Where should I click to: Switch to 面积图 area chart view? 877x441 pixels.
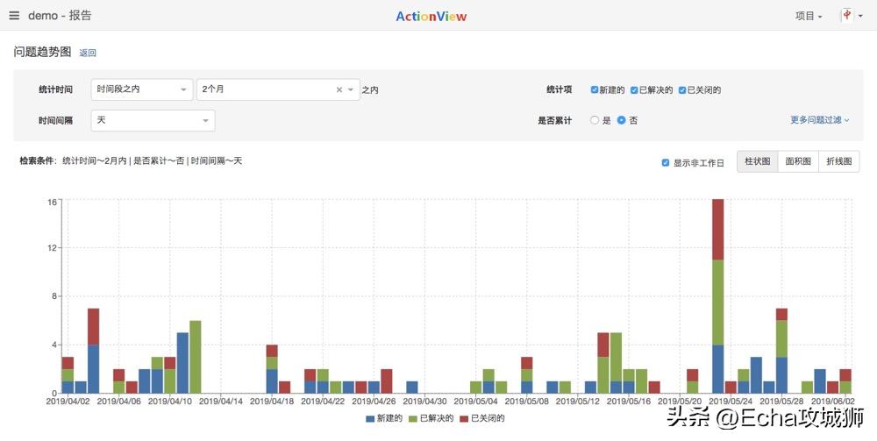(798, 161)
